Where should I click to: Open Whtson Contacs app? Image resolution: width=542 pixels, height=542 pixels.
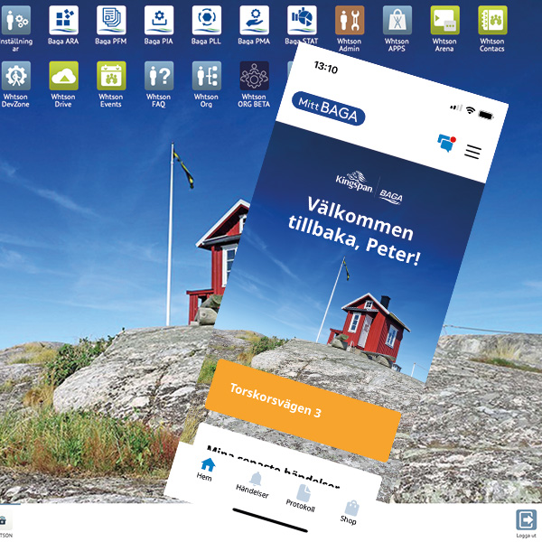point(493,21)
